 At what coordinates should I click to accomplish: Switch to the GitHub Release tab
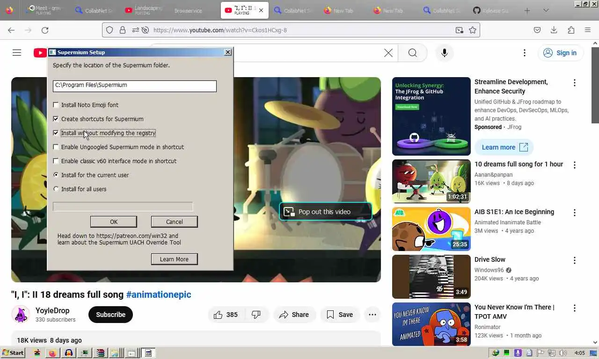pos(491,10)
